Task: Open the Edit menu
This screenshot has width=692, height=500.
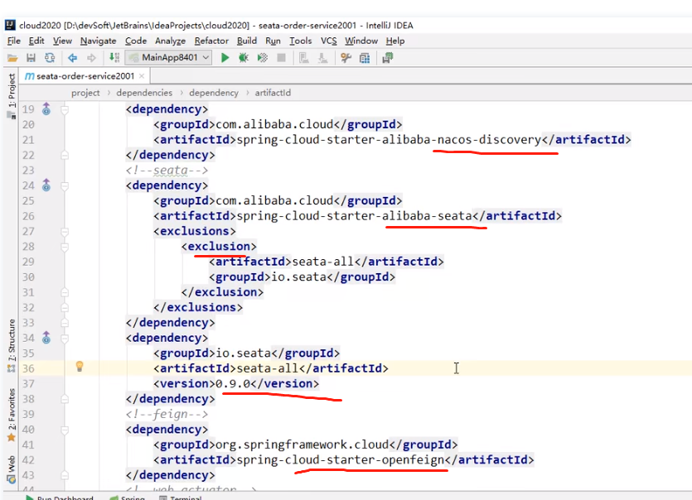Action: (x=36, y=41)
